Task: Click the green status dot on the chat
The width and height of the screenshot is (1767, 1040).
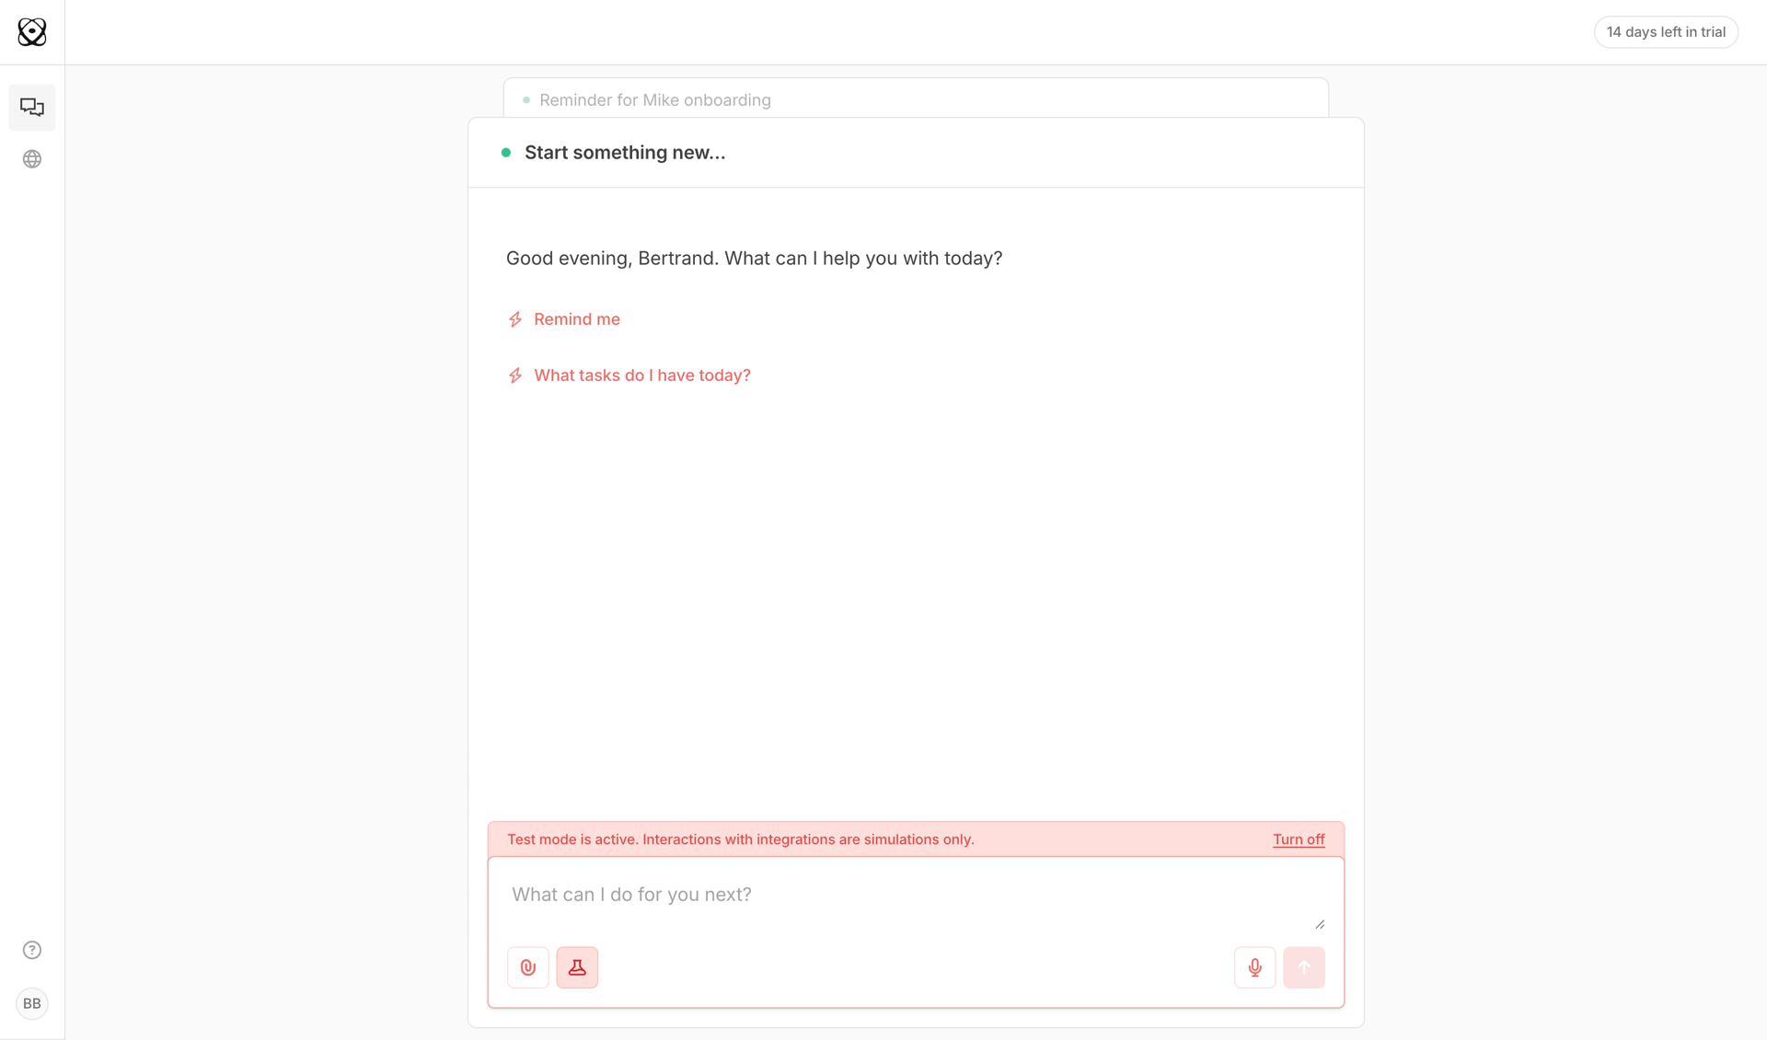Action: tap(505, 152)
